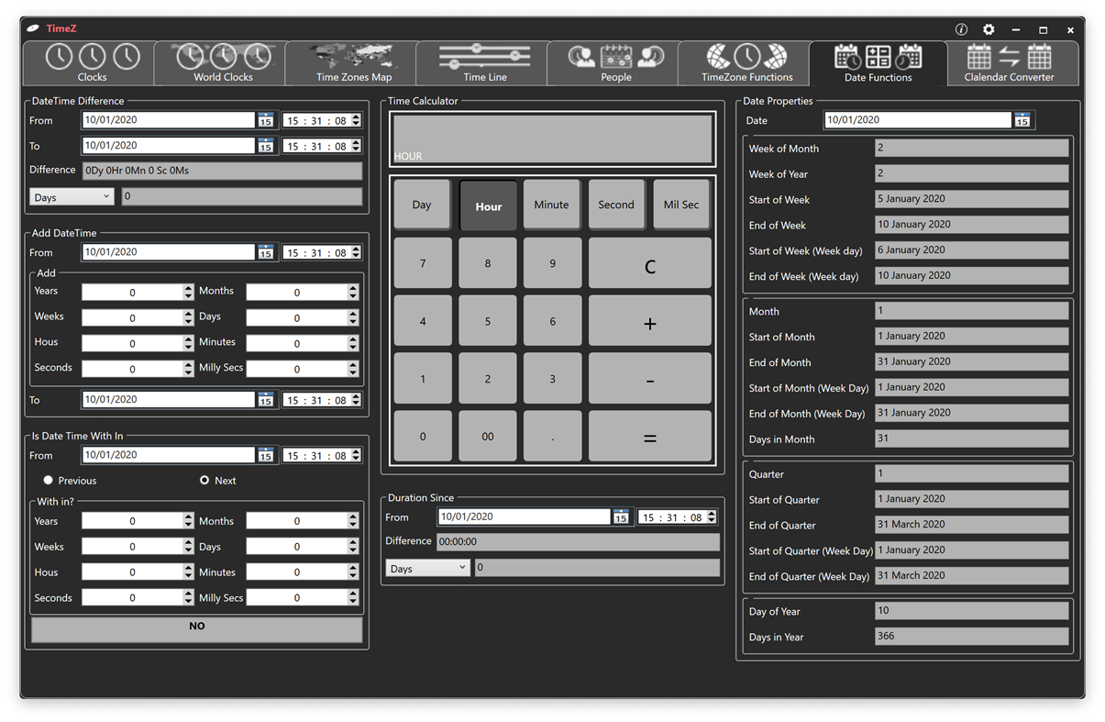The image size is (1105, 722).
Task: Click Days in Month value 31
Action: coord(972,439)
